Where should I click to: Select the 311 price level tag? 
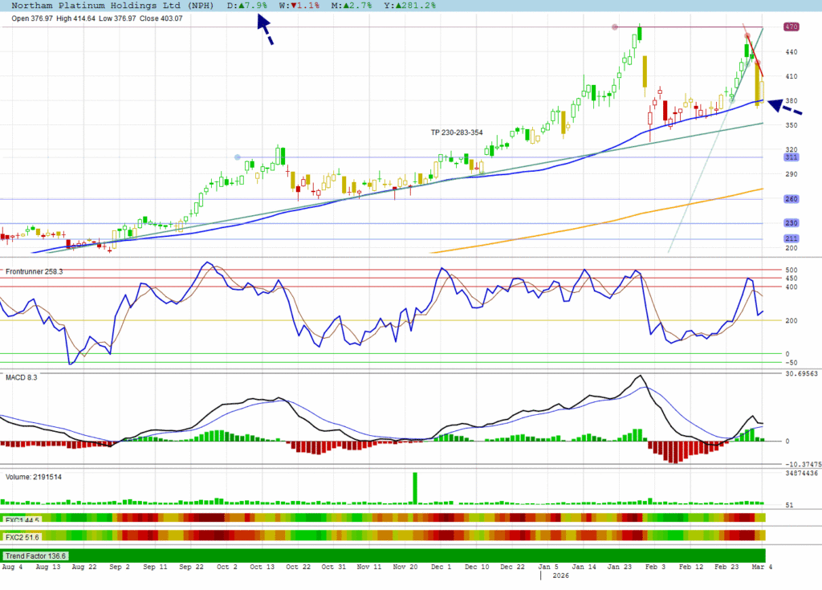tap(790, 157)
